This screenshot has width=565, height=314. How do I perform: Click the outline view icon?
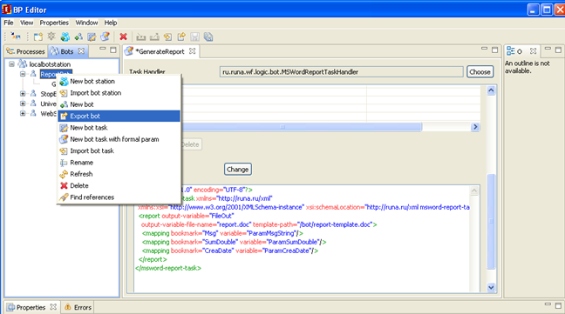tap(511, 51)
